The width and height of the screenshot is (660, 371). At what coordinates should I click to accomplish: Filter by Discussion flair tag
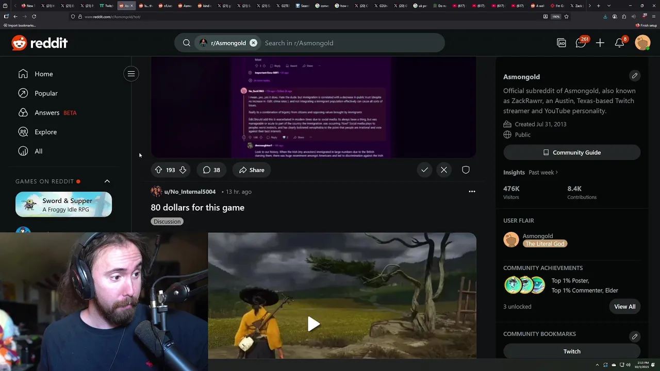tap(167, 222)
